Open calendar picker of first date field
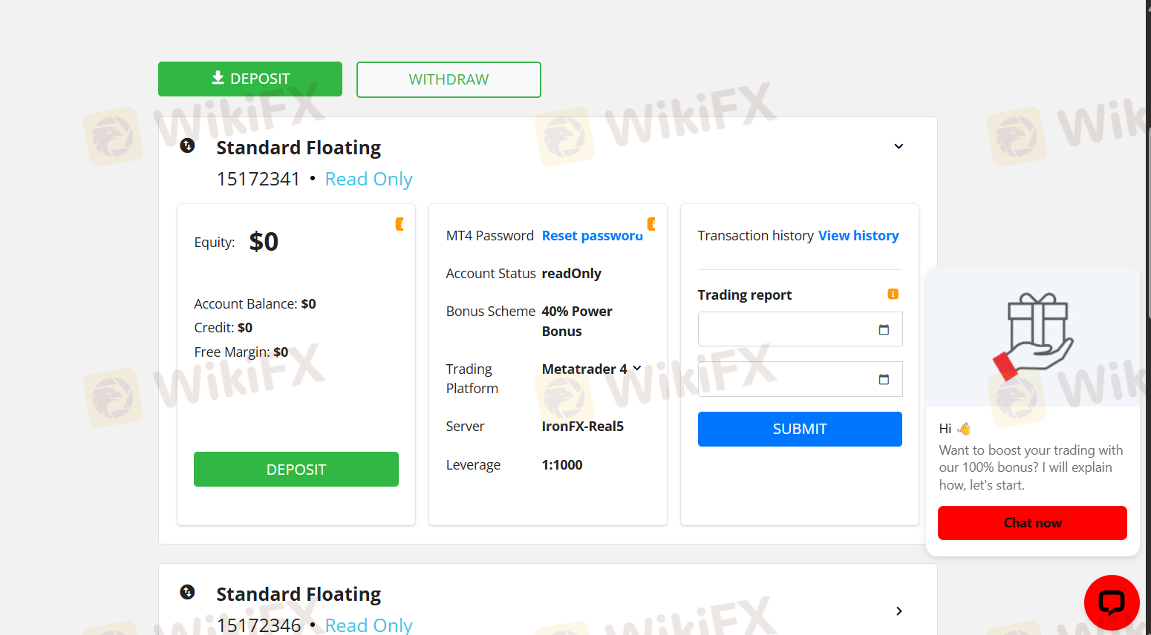The height and width of the screenshot is (635, 1151). [884, 329]
